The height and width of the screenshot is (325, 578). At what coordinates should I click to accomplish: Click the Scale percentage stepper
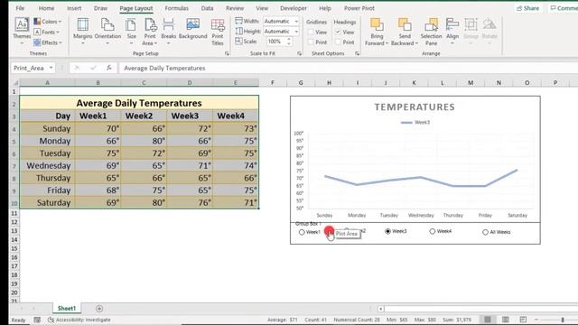tap(289, 42)
